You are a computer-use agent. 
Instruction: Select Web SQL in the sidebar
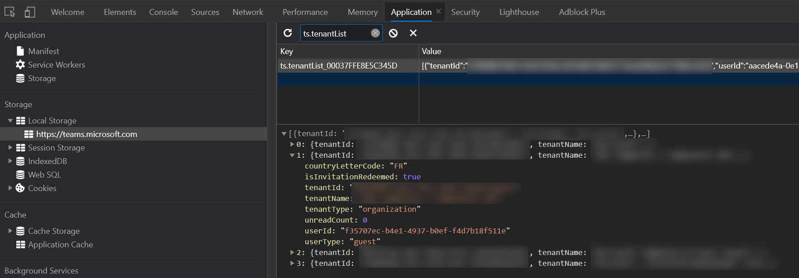pyautogui.click(x=44, y=174)
